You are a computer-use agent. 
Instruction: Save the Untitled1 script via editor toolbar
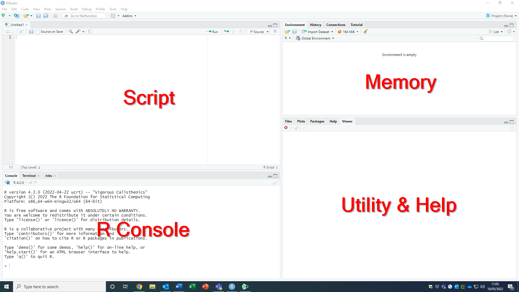pos(31,32)
